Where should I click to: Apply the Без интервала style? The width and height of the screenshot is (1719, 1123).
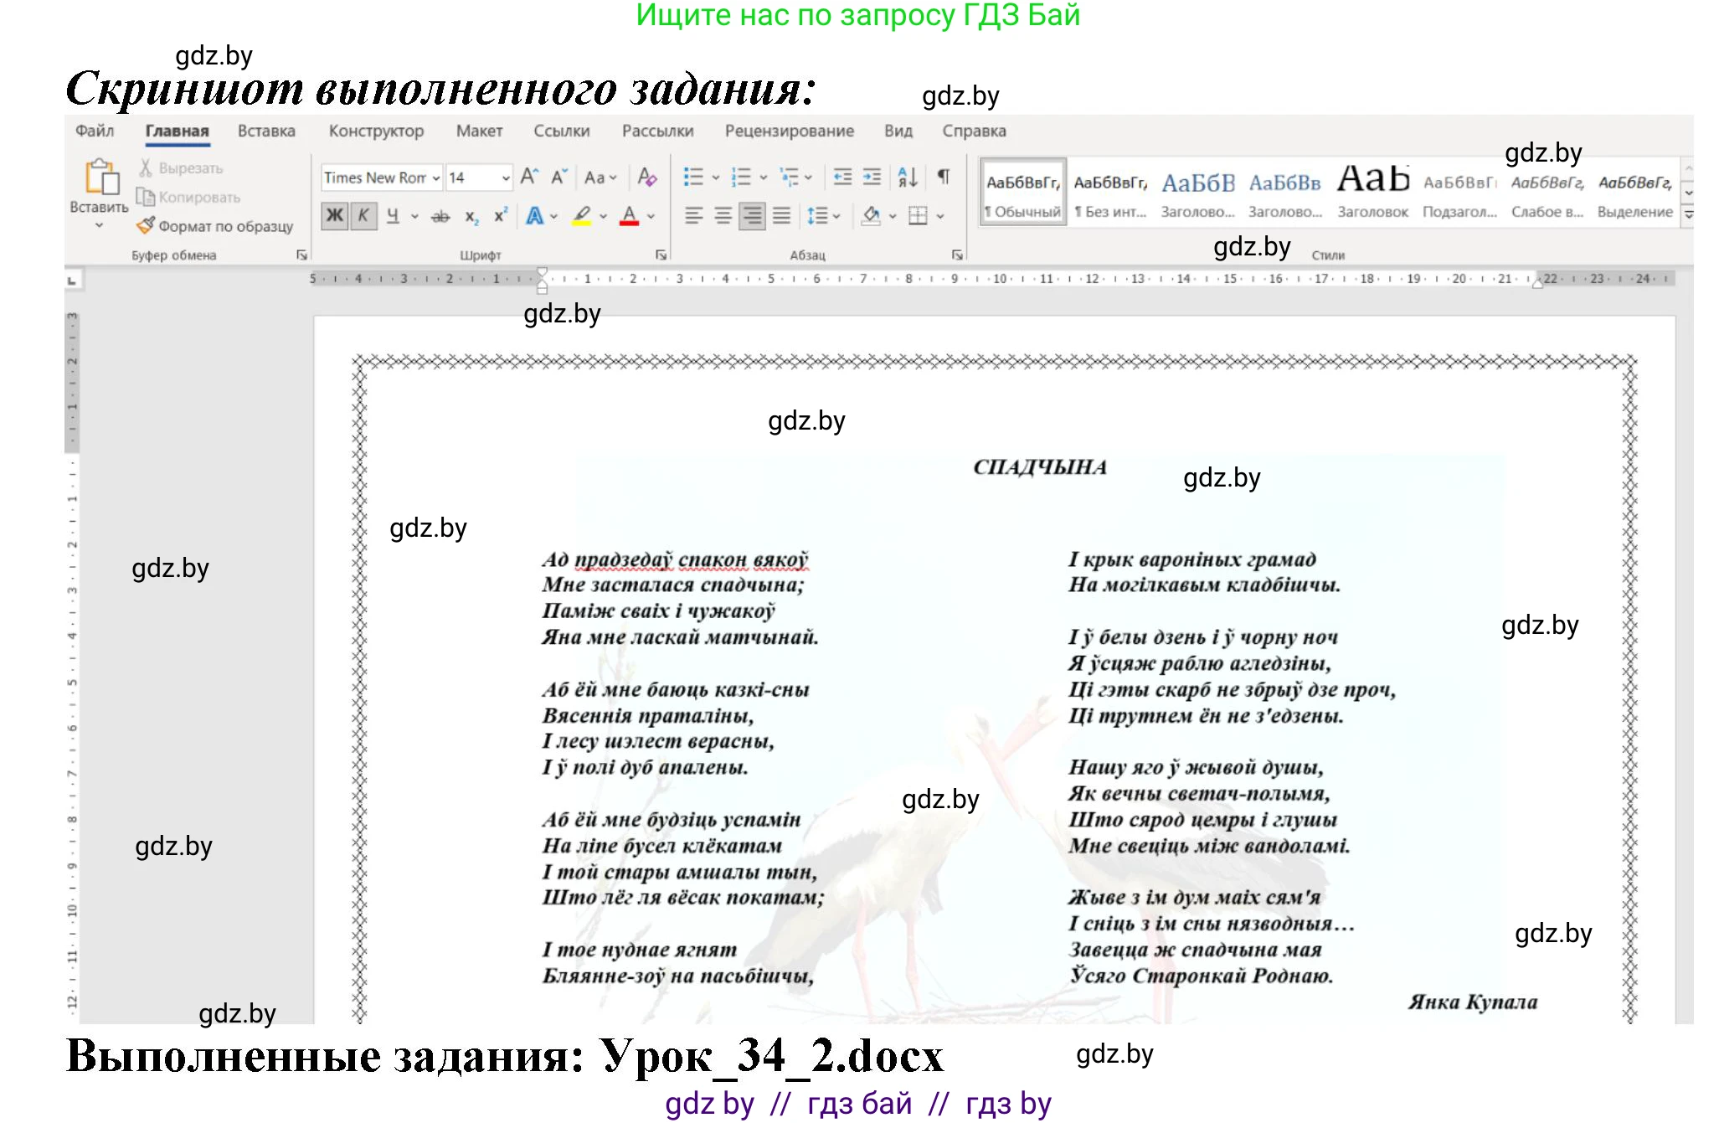coord(1110,192)
